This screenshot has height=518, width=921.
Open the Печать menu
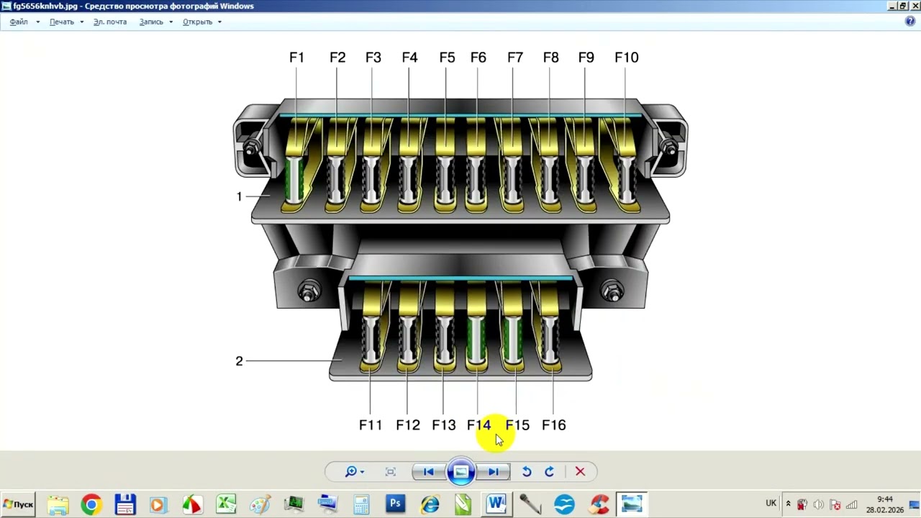[x=62, y=22]
